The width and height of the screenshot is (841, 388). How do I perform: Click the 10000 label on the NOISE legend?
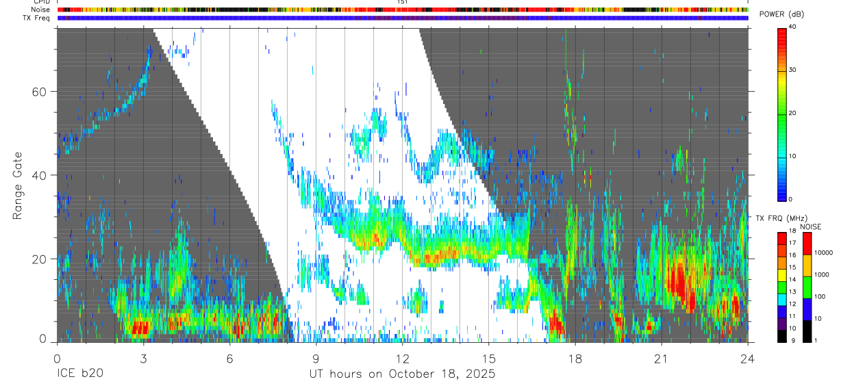[x=823, y=253]
